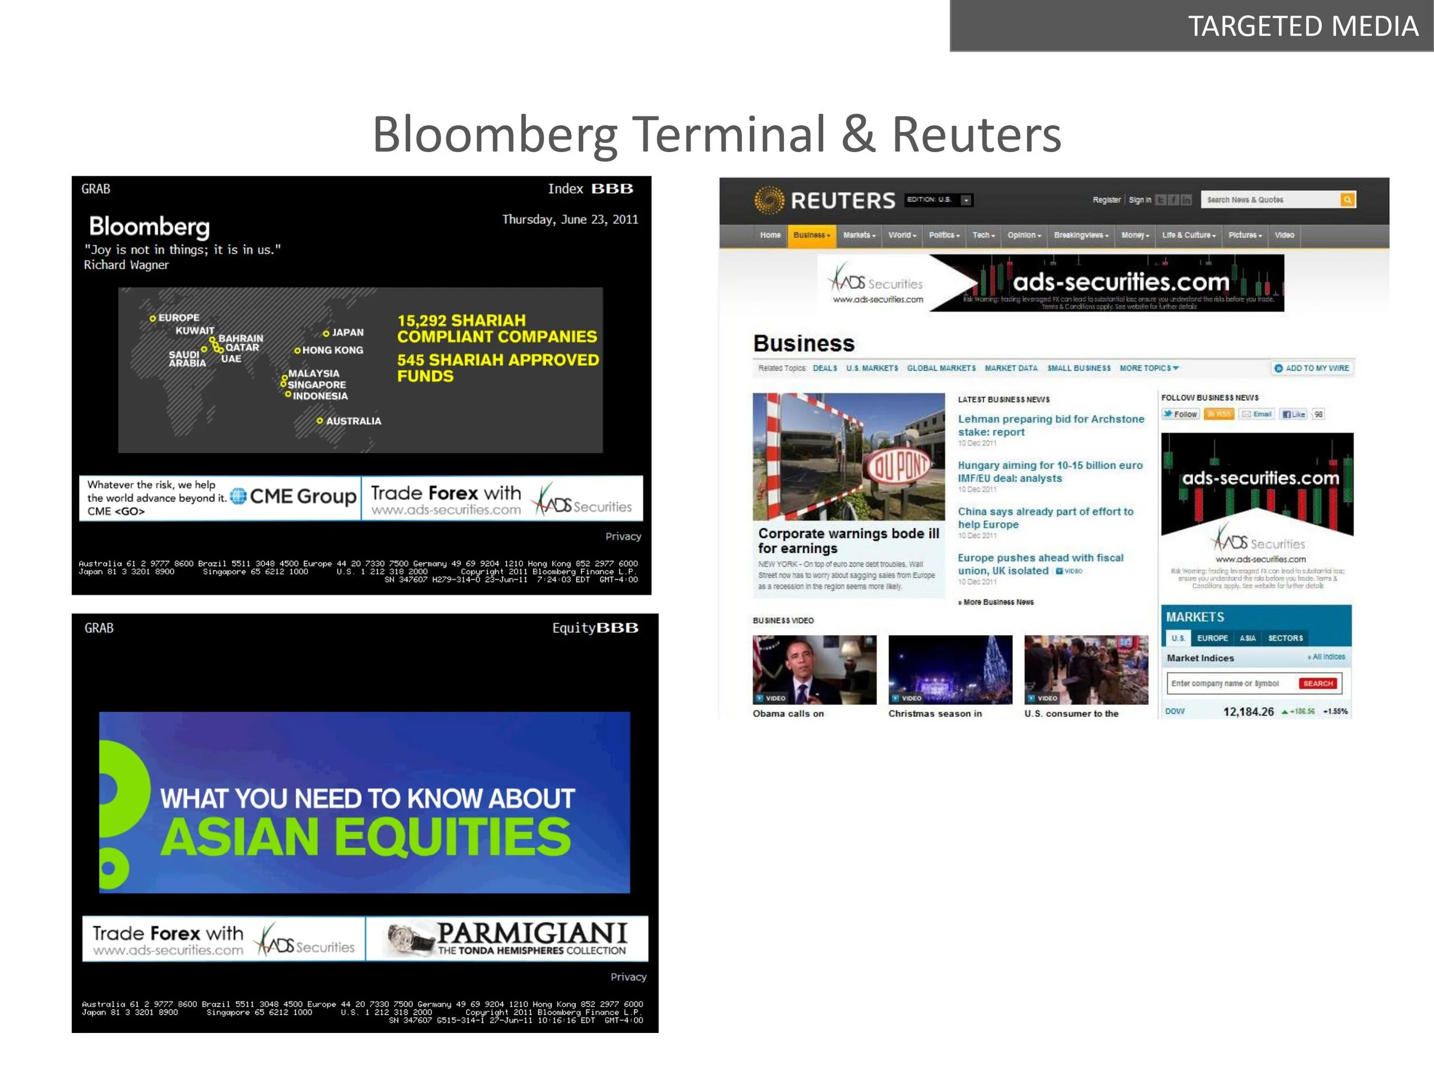
Task: Open the Small Business related topic
Action: click(x=1079, y=368)
